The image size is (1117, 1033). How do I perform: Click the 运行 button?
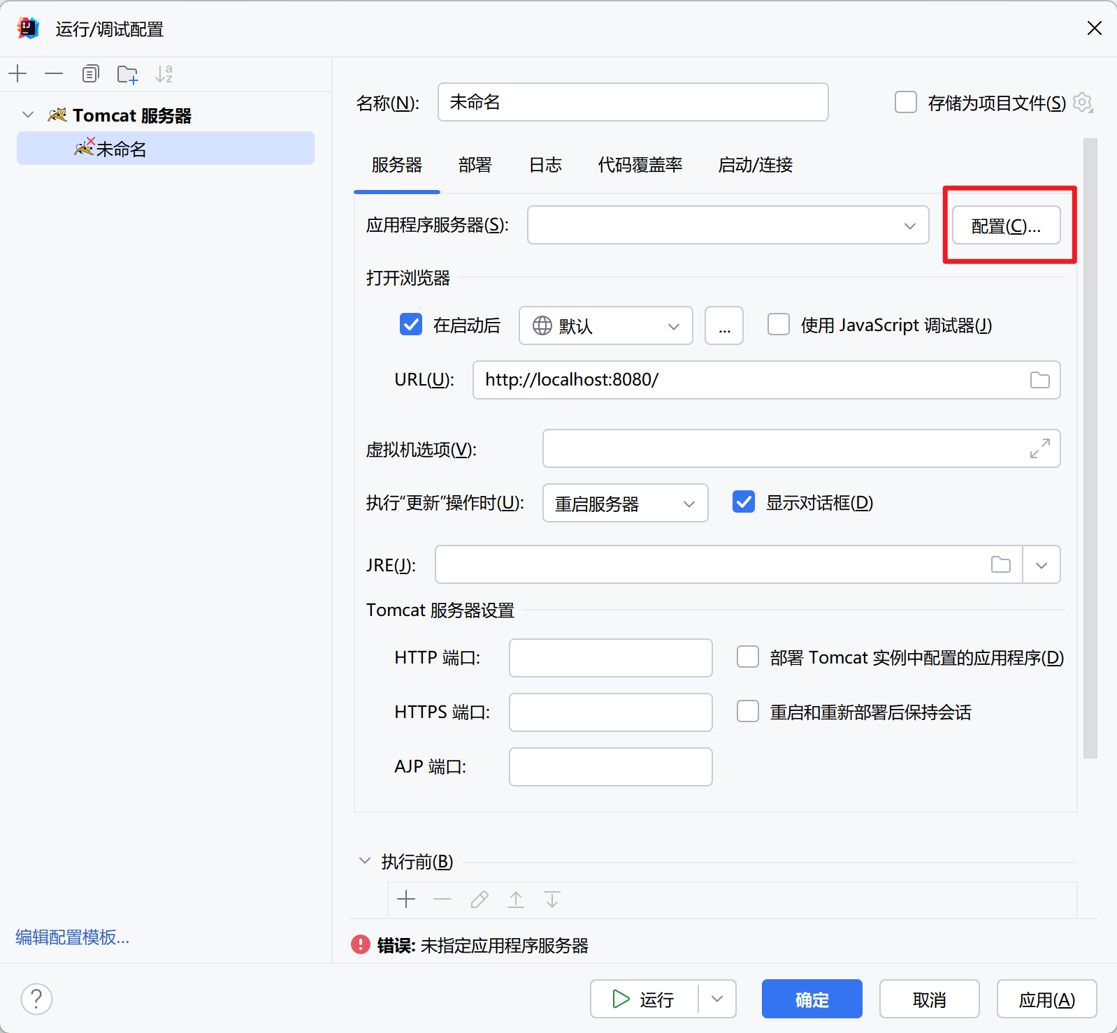click(644, 999)
